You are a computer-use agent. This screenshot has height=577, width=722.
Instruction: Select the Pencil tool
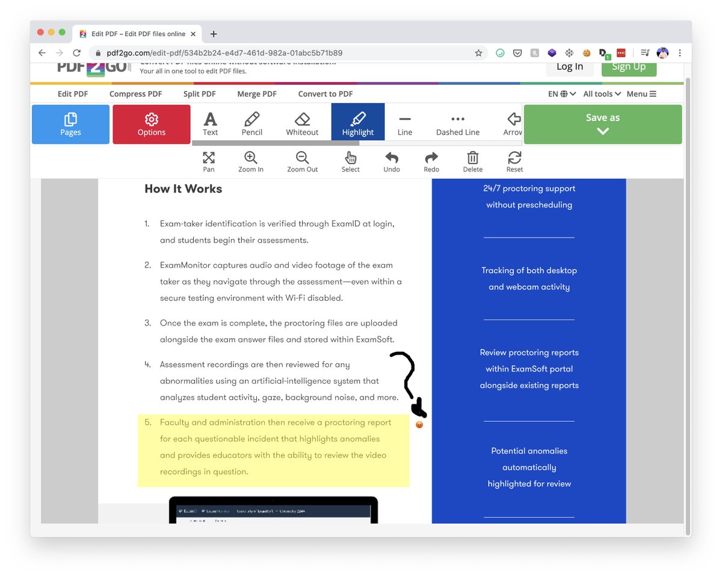[x=252, y=124]
